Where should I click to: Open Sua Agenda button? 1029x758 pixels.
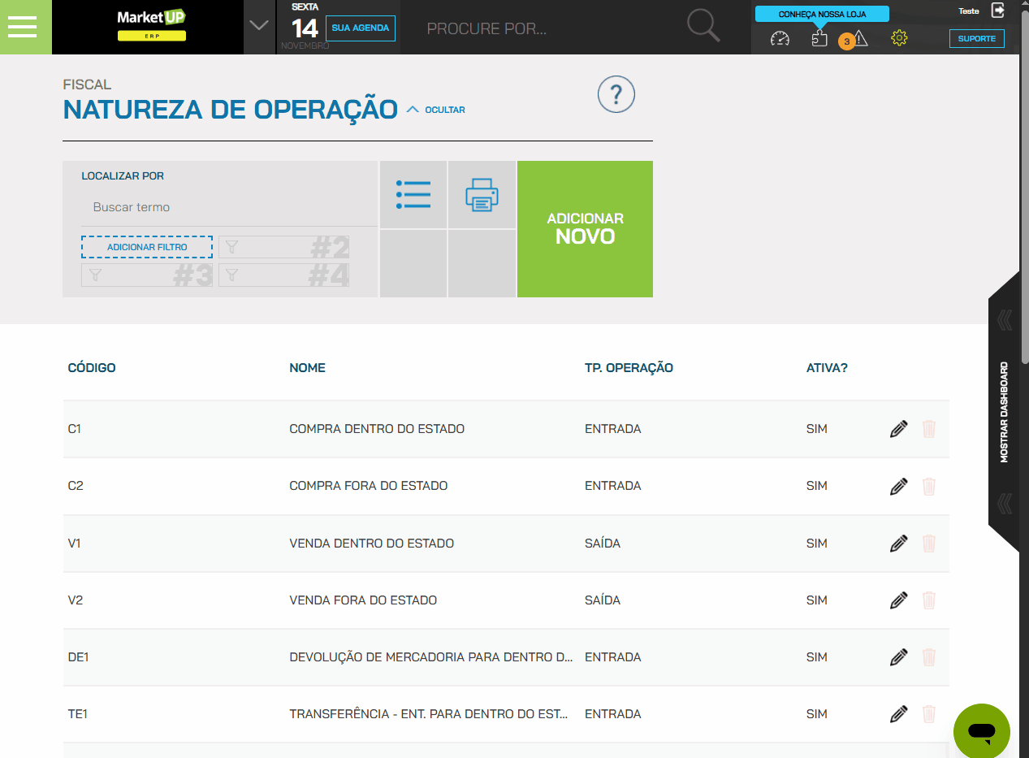coord(360,28)
